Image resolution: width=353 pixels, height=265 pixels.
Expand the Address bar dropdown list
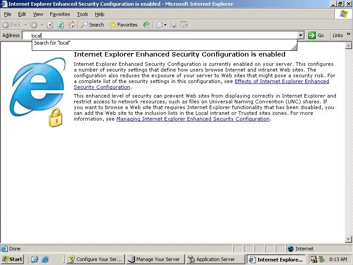301,35
